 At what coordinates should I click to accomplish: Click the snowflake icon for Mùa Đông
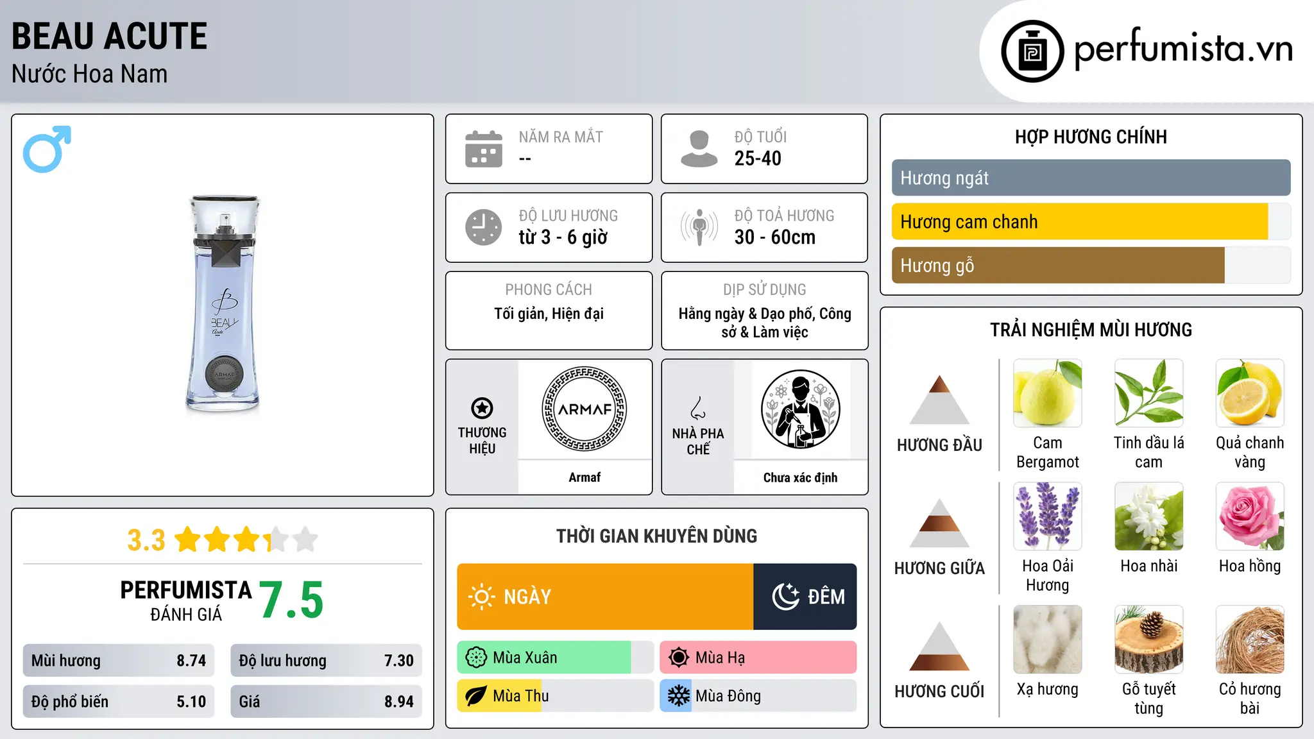click(679, 696)
